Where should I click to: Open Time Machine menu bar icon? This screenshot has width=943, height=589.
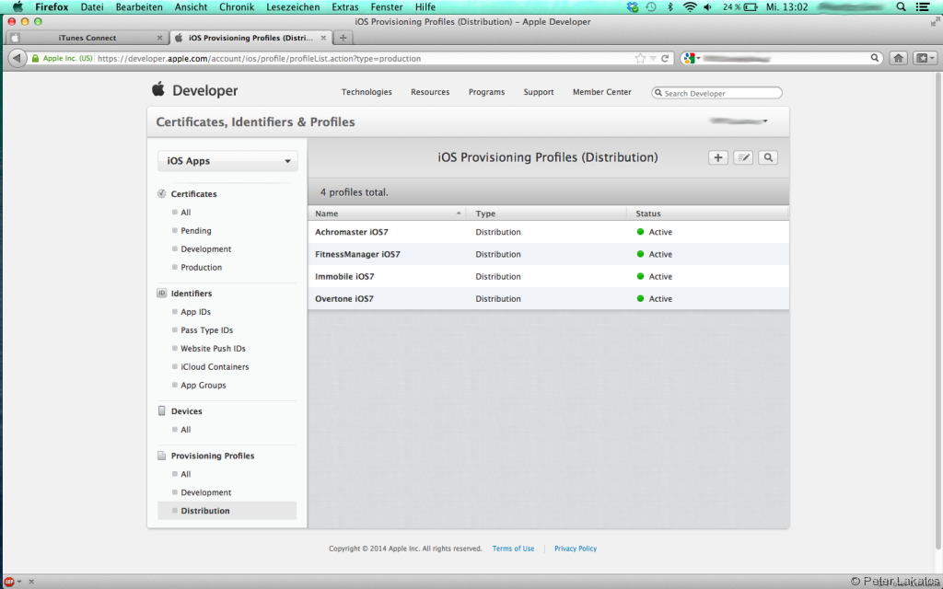coord(651,7)
